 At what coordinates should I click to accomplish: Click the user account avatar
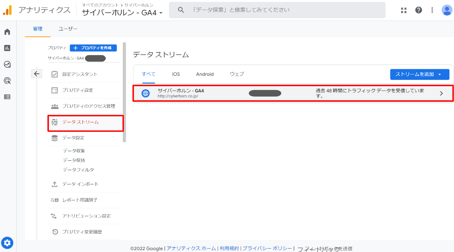pyautogui.click(x=447, y=10)
